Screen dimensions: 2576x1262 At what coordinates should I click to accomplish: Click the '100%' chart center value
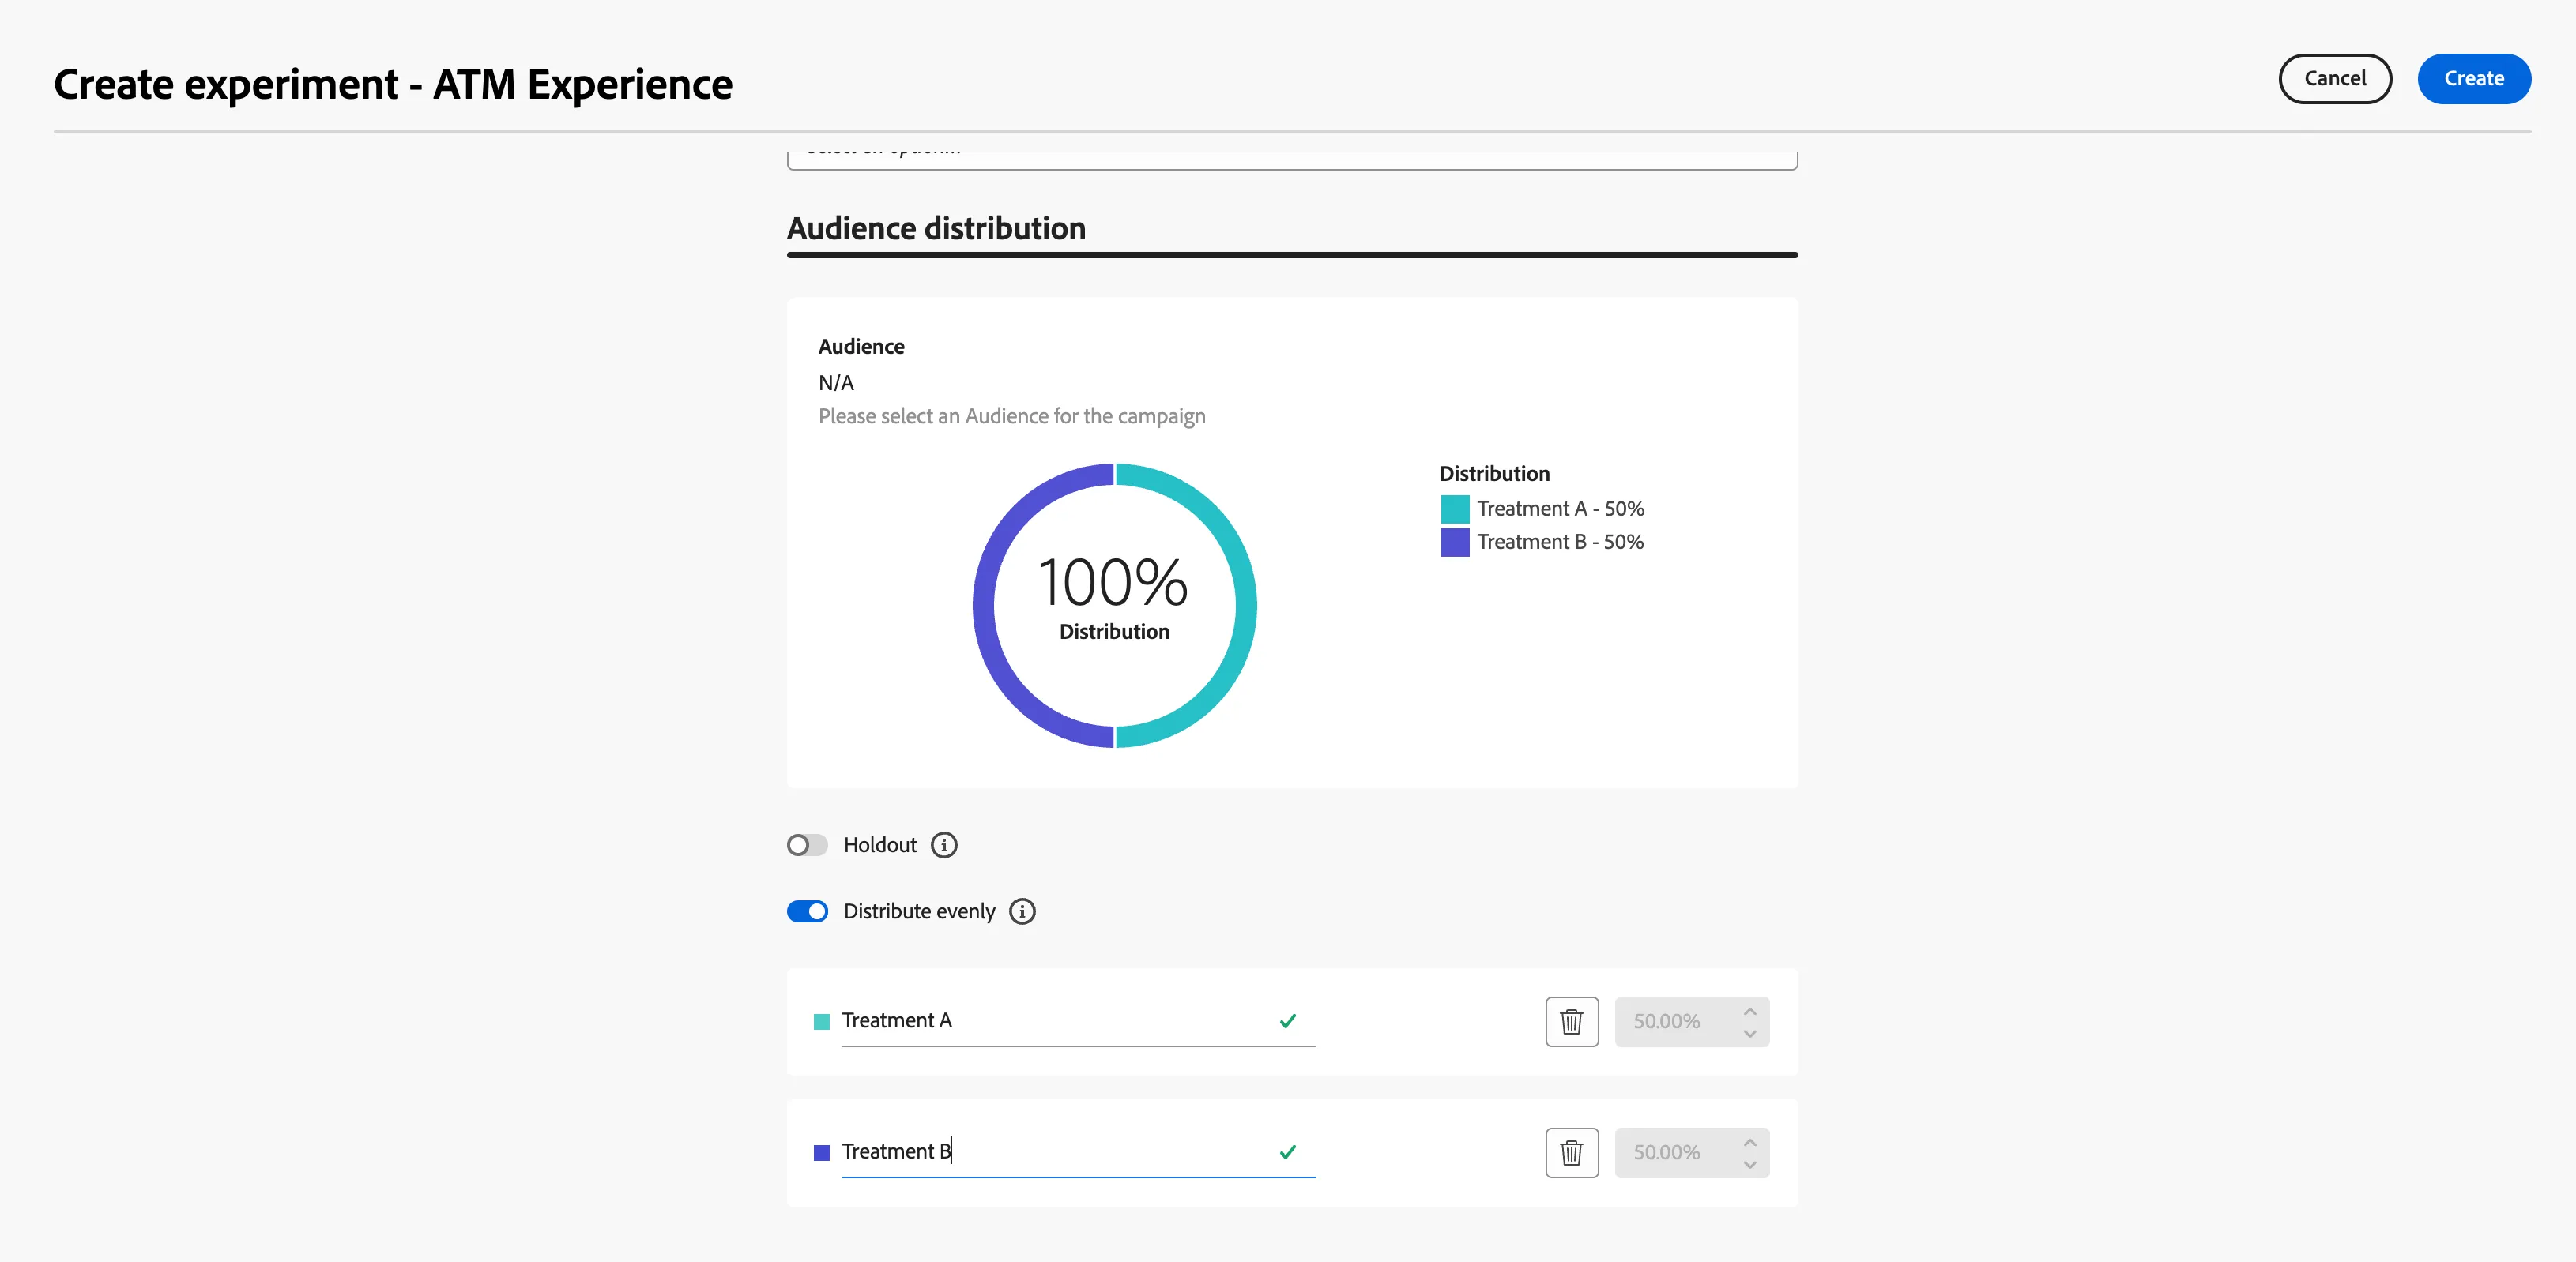[1113, 583]
